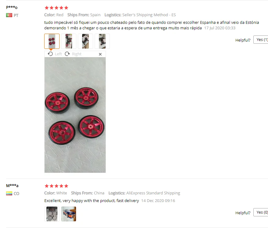Open fourth review photo thumbnail
The height and width of the screenshot is (228, 268).
[102, 41]
